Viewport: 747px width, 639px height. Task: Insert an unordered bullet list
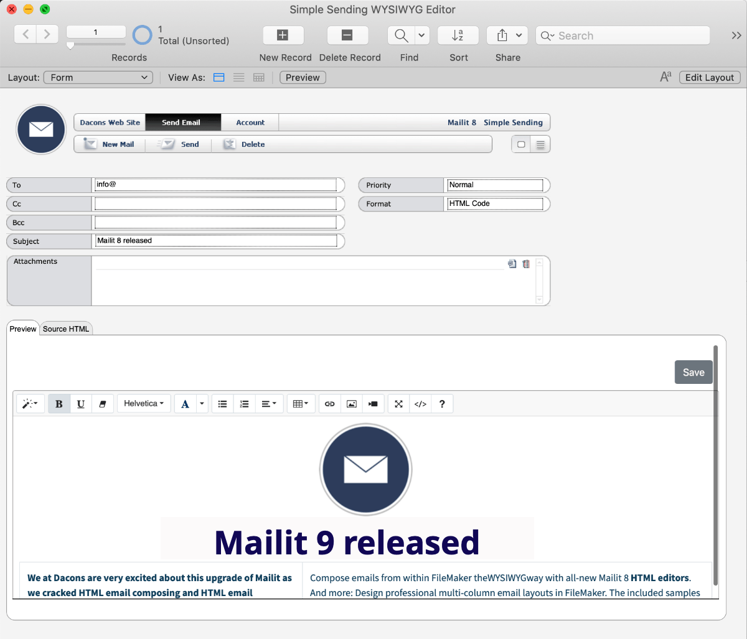click(x=223, y=404)
